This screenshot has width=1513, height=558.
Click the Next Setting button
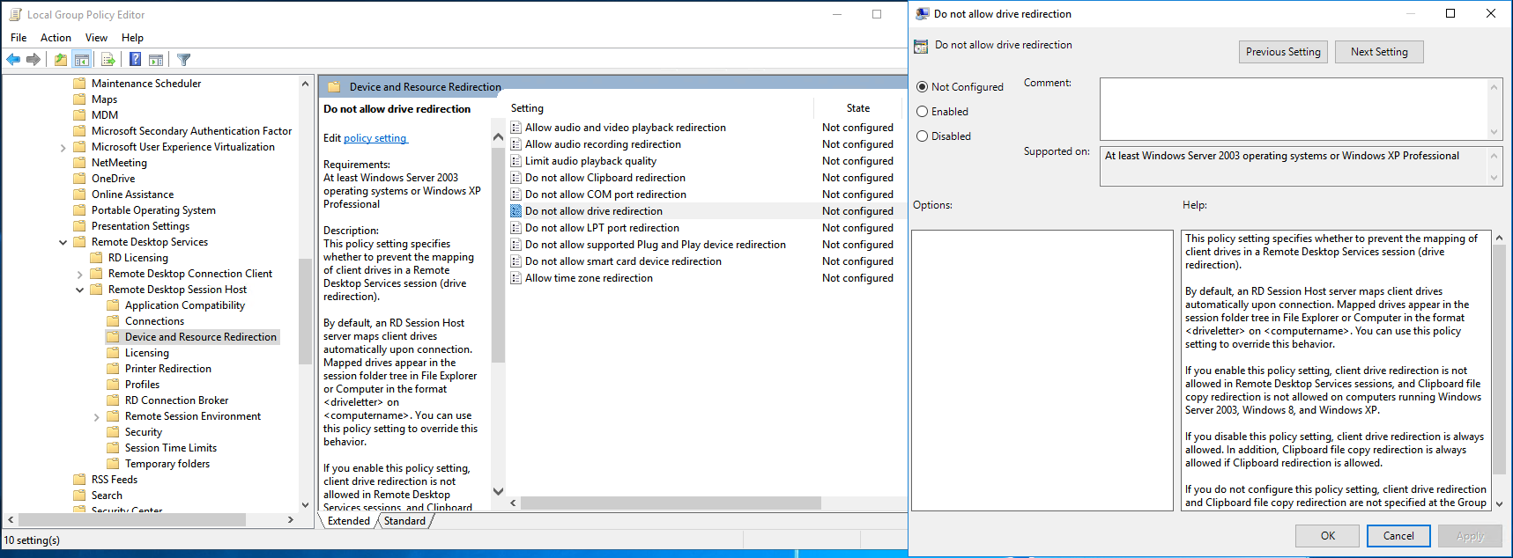(x=1379, y=52)
